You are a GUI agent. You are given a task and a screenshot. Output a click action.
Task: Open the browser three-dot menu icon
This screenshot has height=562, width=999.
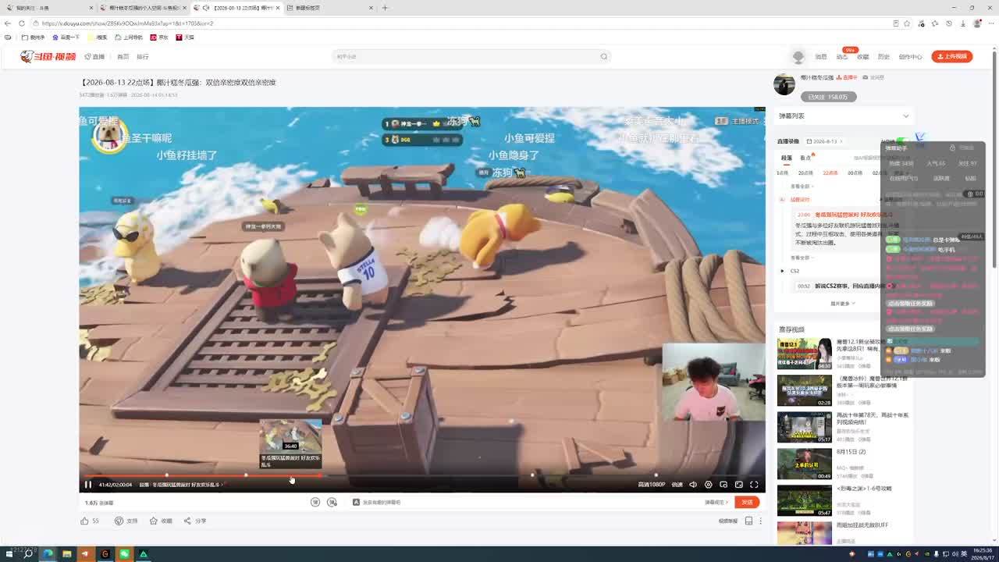coord(990,23)
